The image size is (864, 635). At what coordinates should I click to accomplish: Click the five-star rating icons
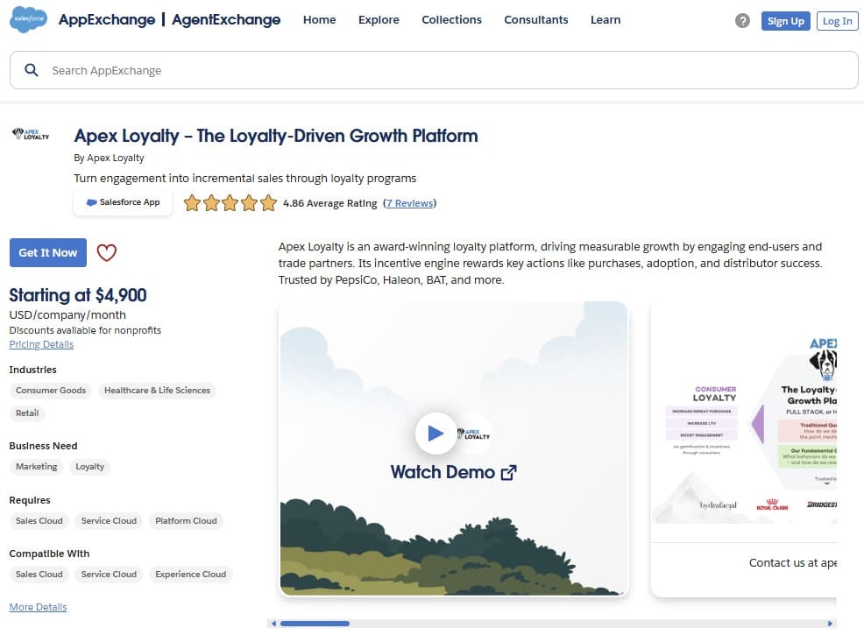(230, 202)
